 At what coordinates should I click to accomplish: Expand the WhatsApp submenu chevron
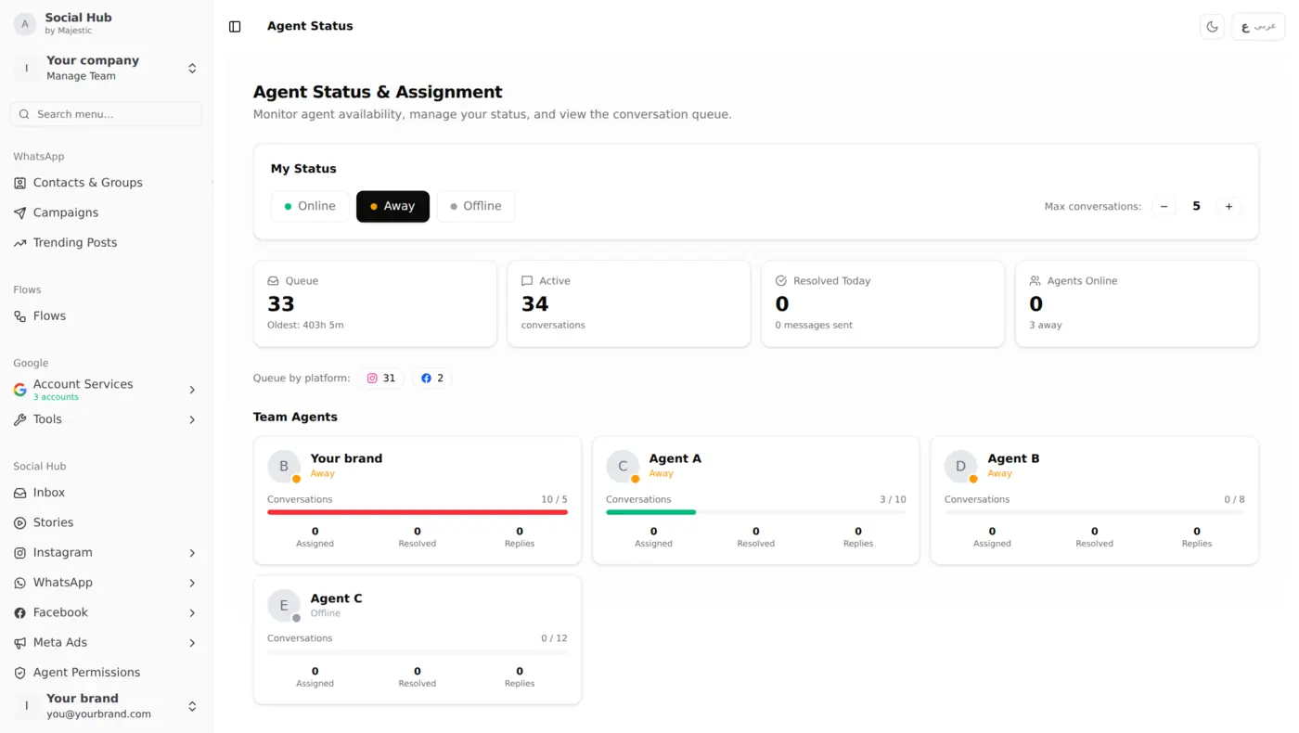click(192, 583)
